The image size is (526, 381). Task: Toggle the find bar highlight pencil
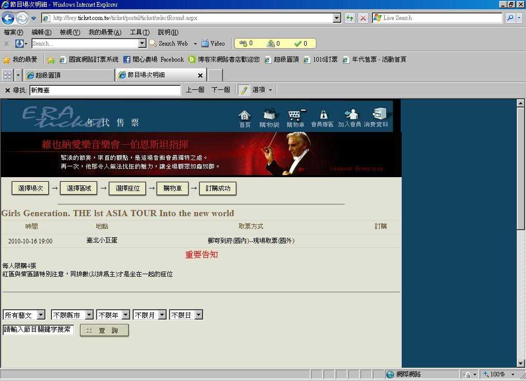[x=243, y=90]
